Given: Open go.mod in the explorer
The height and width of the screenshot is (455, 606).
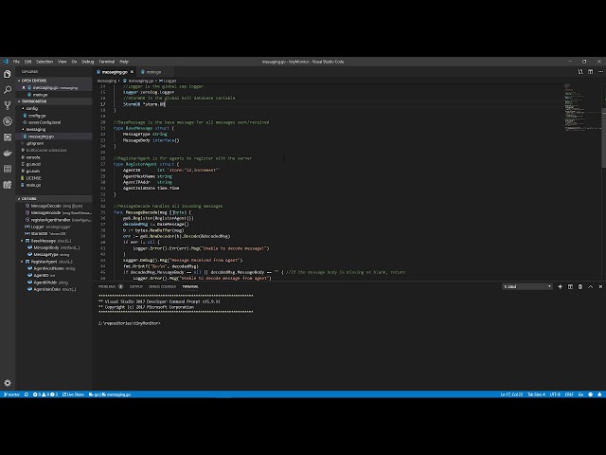Looking at the screenshot, I should click(33, 164).
